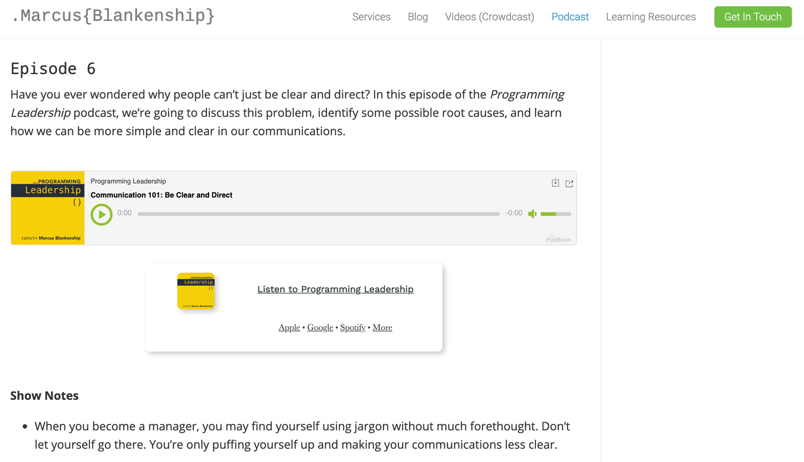Click the Programming Leadership cover art in player
804x462 pixels.
coord(48,208)
